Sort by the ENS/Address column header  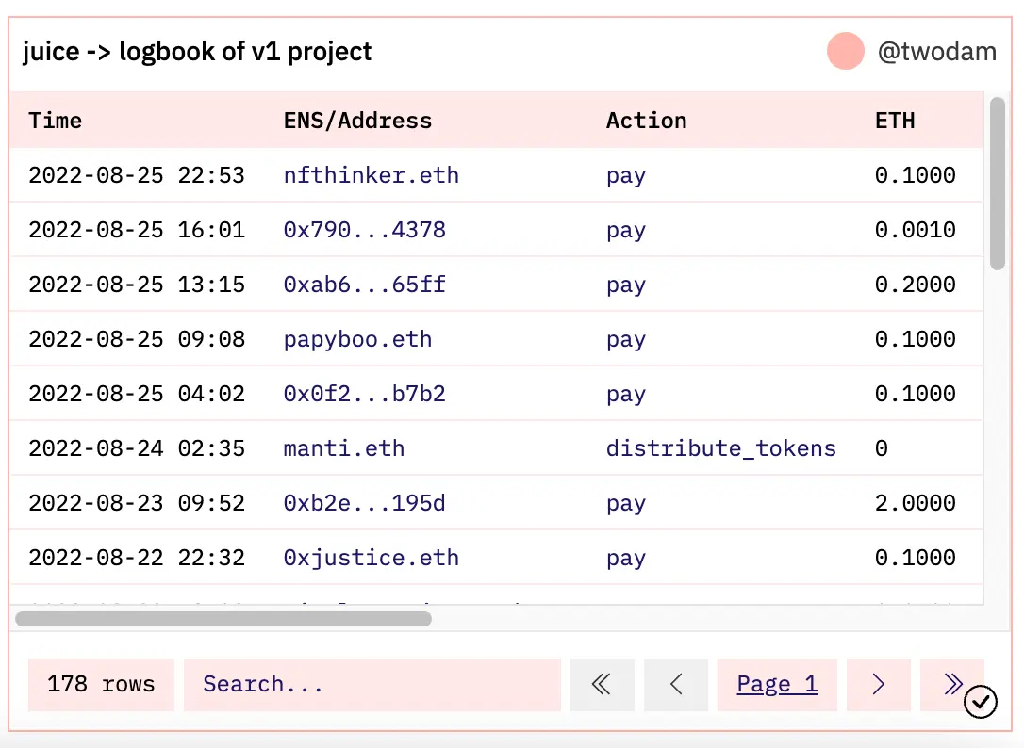tap(357, 121)
